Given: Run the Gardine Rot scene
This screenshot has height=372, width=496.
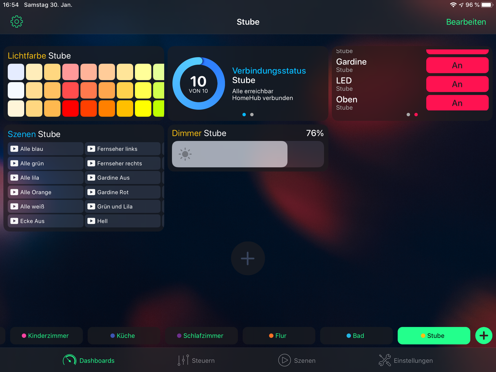Looking at the screenshot, I should point(122,192).
